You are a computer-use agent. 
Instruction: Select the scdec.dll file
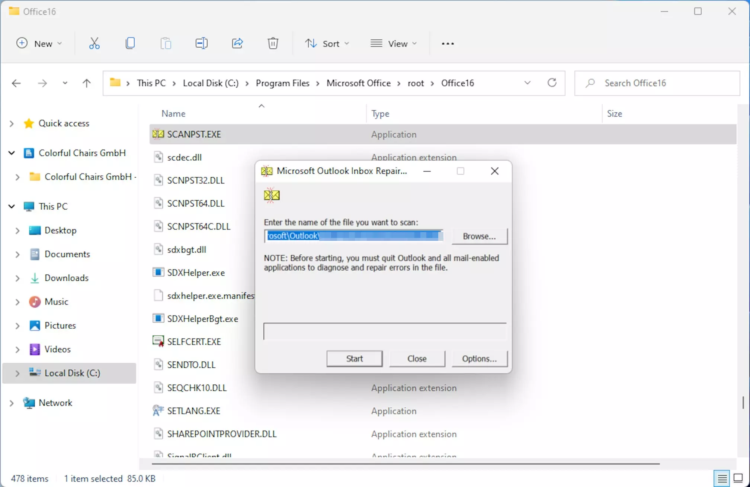pyautogui.click(x=184, y=157)
